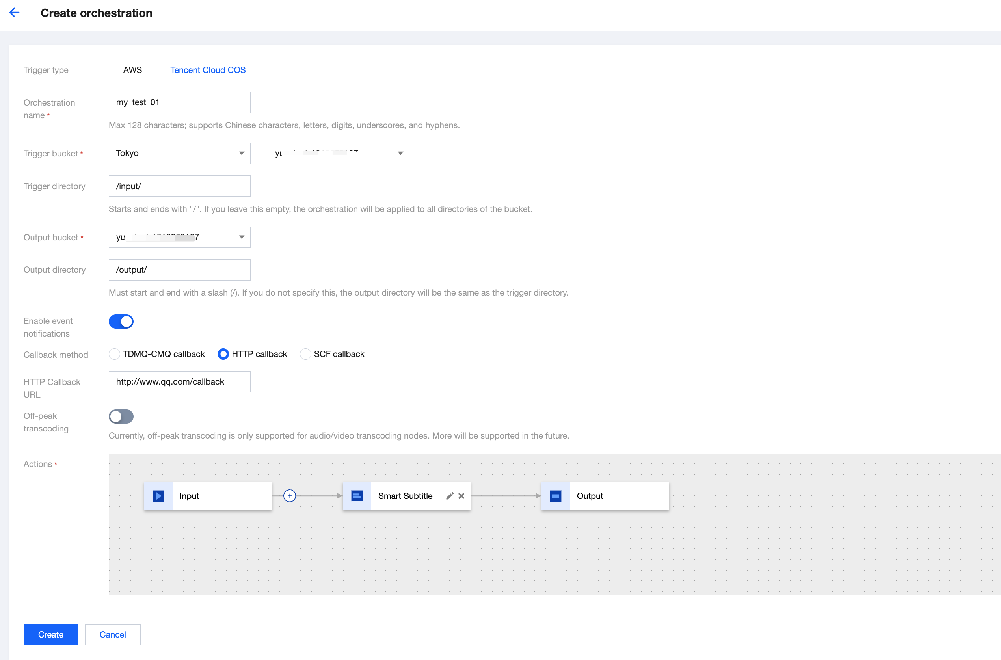Switch trigger type to AWS
The width and height of the screenshot is (1001, 660).
click(132, 70)
